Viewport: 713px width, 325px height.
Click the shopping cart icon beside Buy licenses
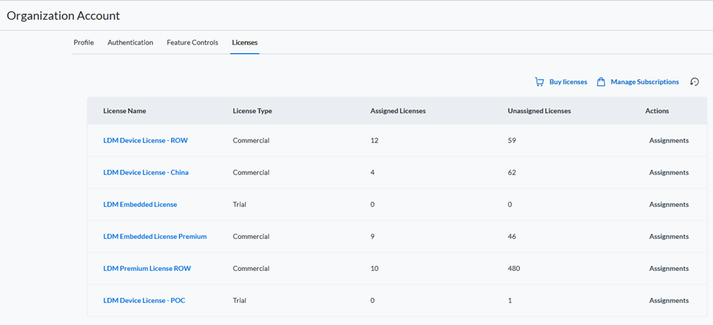(x=539, y=82)
